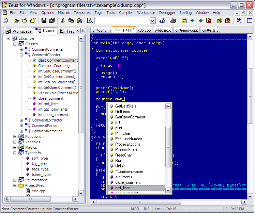The height and width of the screenshot is (213, 255).
Task: Click the Ln:41 Col:15 status field
Action: (165, 209)
